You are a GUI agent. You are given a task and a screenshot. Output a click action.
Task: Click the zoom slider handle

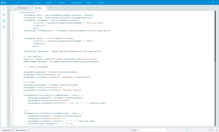[187, 130]
